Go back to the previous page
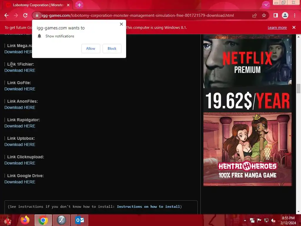This screenshot has height=226, width=301. (6, 15)
